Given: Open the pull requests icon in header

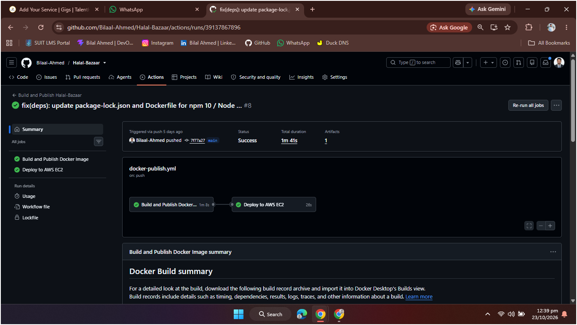Looking at the screenshot, I should [x=519, y=63].
